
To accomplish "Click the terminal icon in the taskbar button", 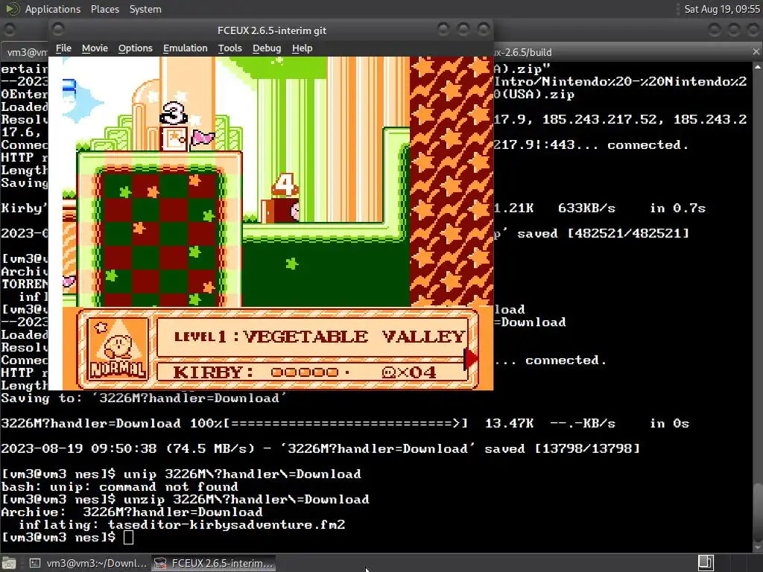I will click(x=35, y=563).
